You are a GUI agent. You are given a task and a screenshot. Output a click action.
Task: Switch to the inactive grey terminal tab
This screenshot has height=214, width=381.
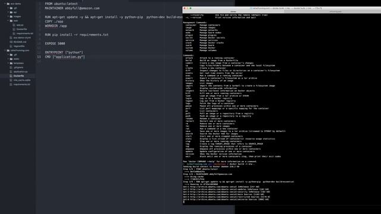tap(335, 11)
